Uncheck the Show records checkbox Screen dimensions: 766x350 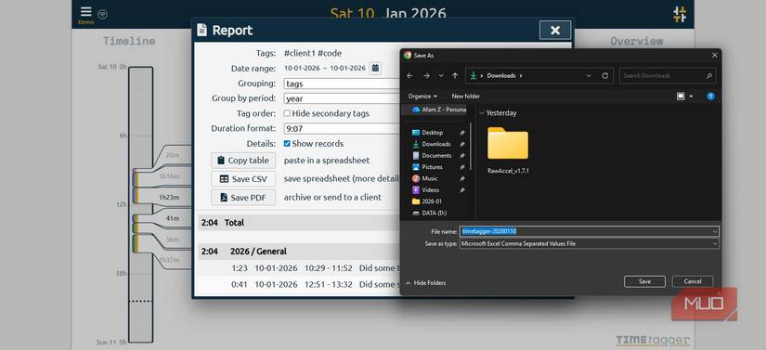(x=287, y=144)
